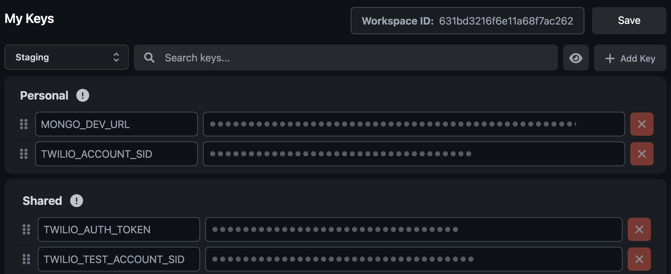Screen dimensions: 671x274
Task: Click the Add Key button
Action: pyautogui.click(x=630, y=58)
